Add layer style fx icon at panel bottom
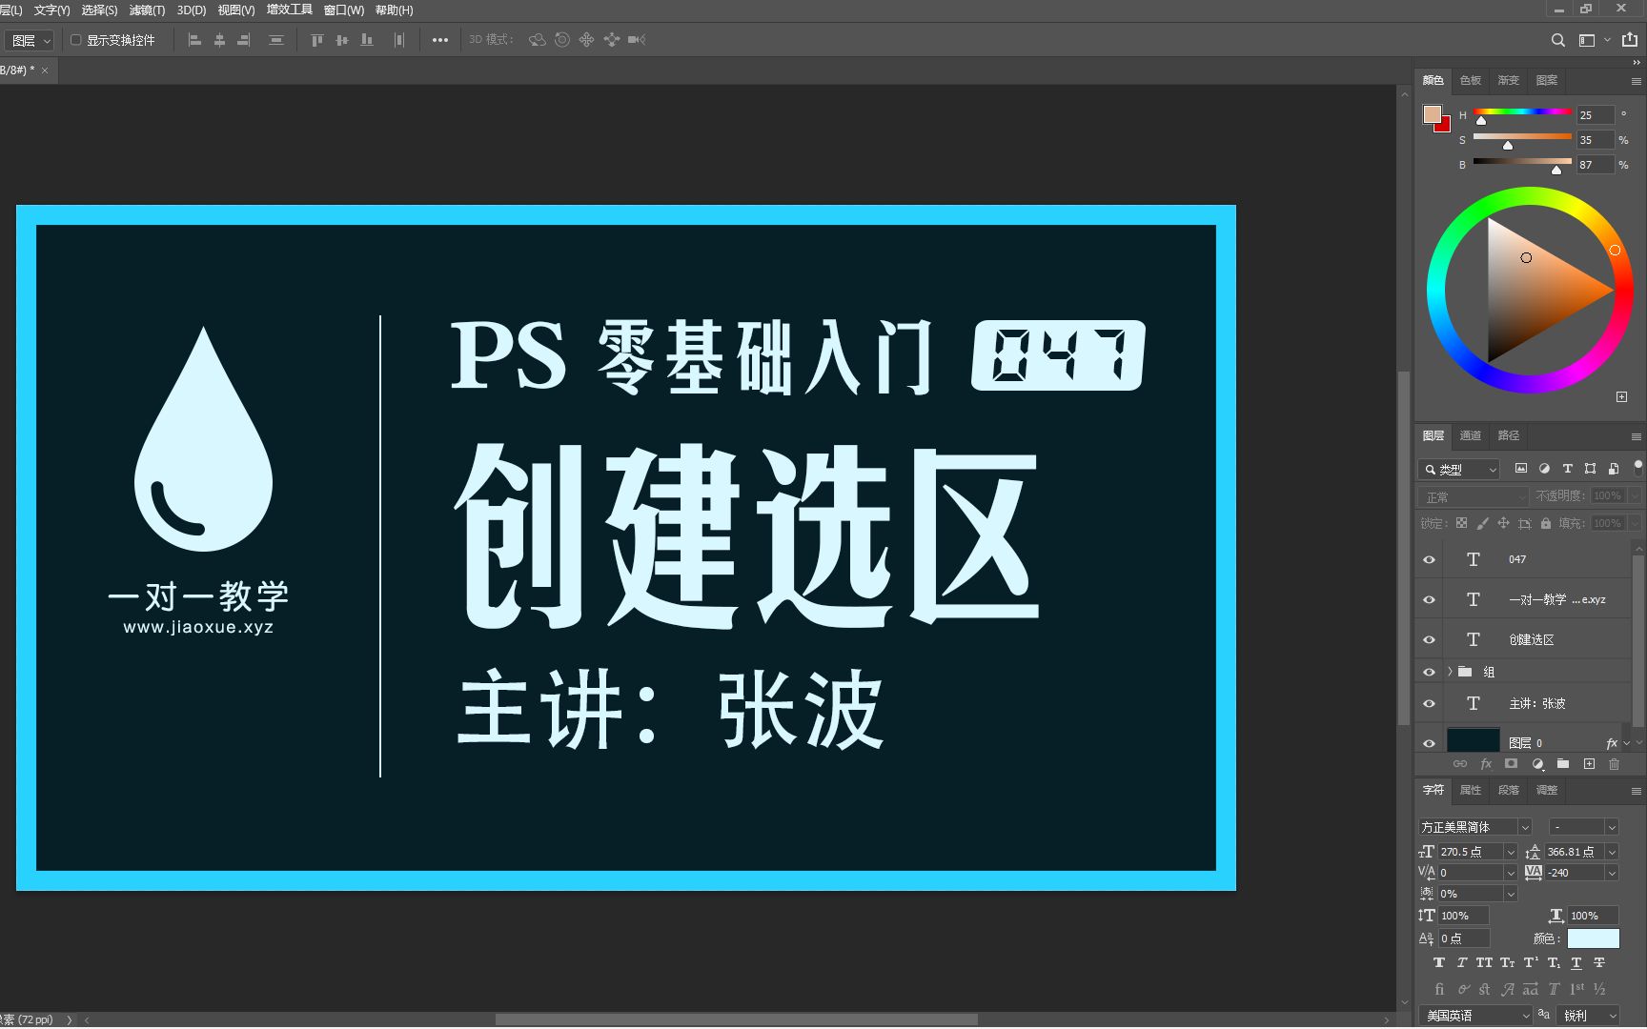Screen dimensions: 1647x1029 tap(1486, 764)
